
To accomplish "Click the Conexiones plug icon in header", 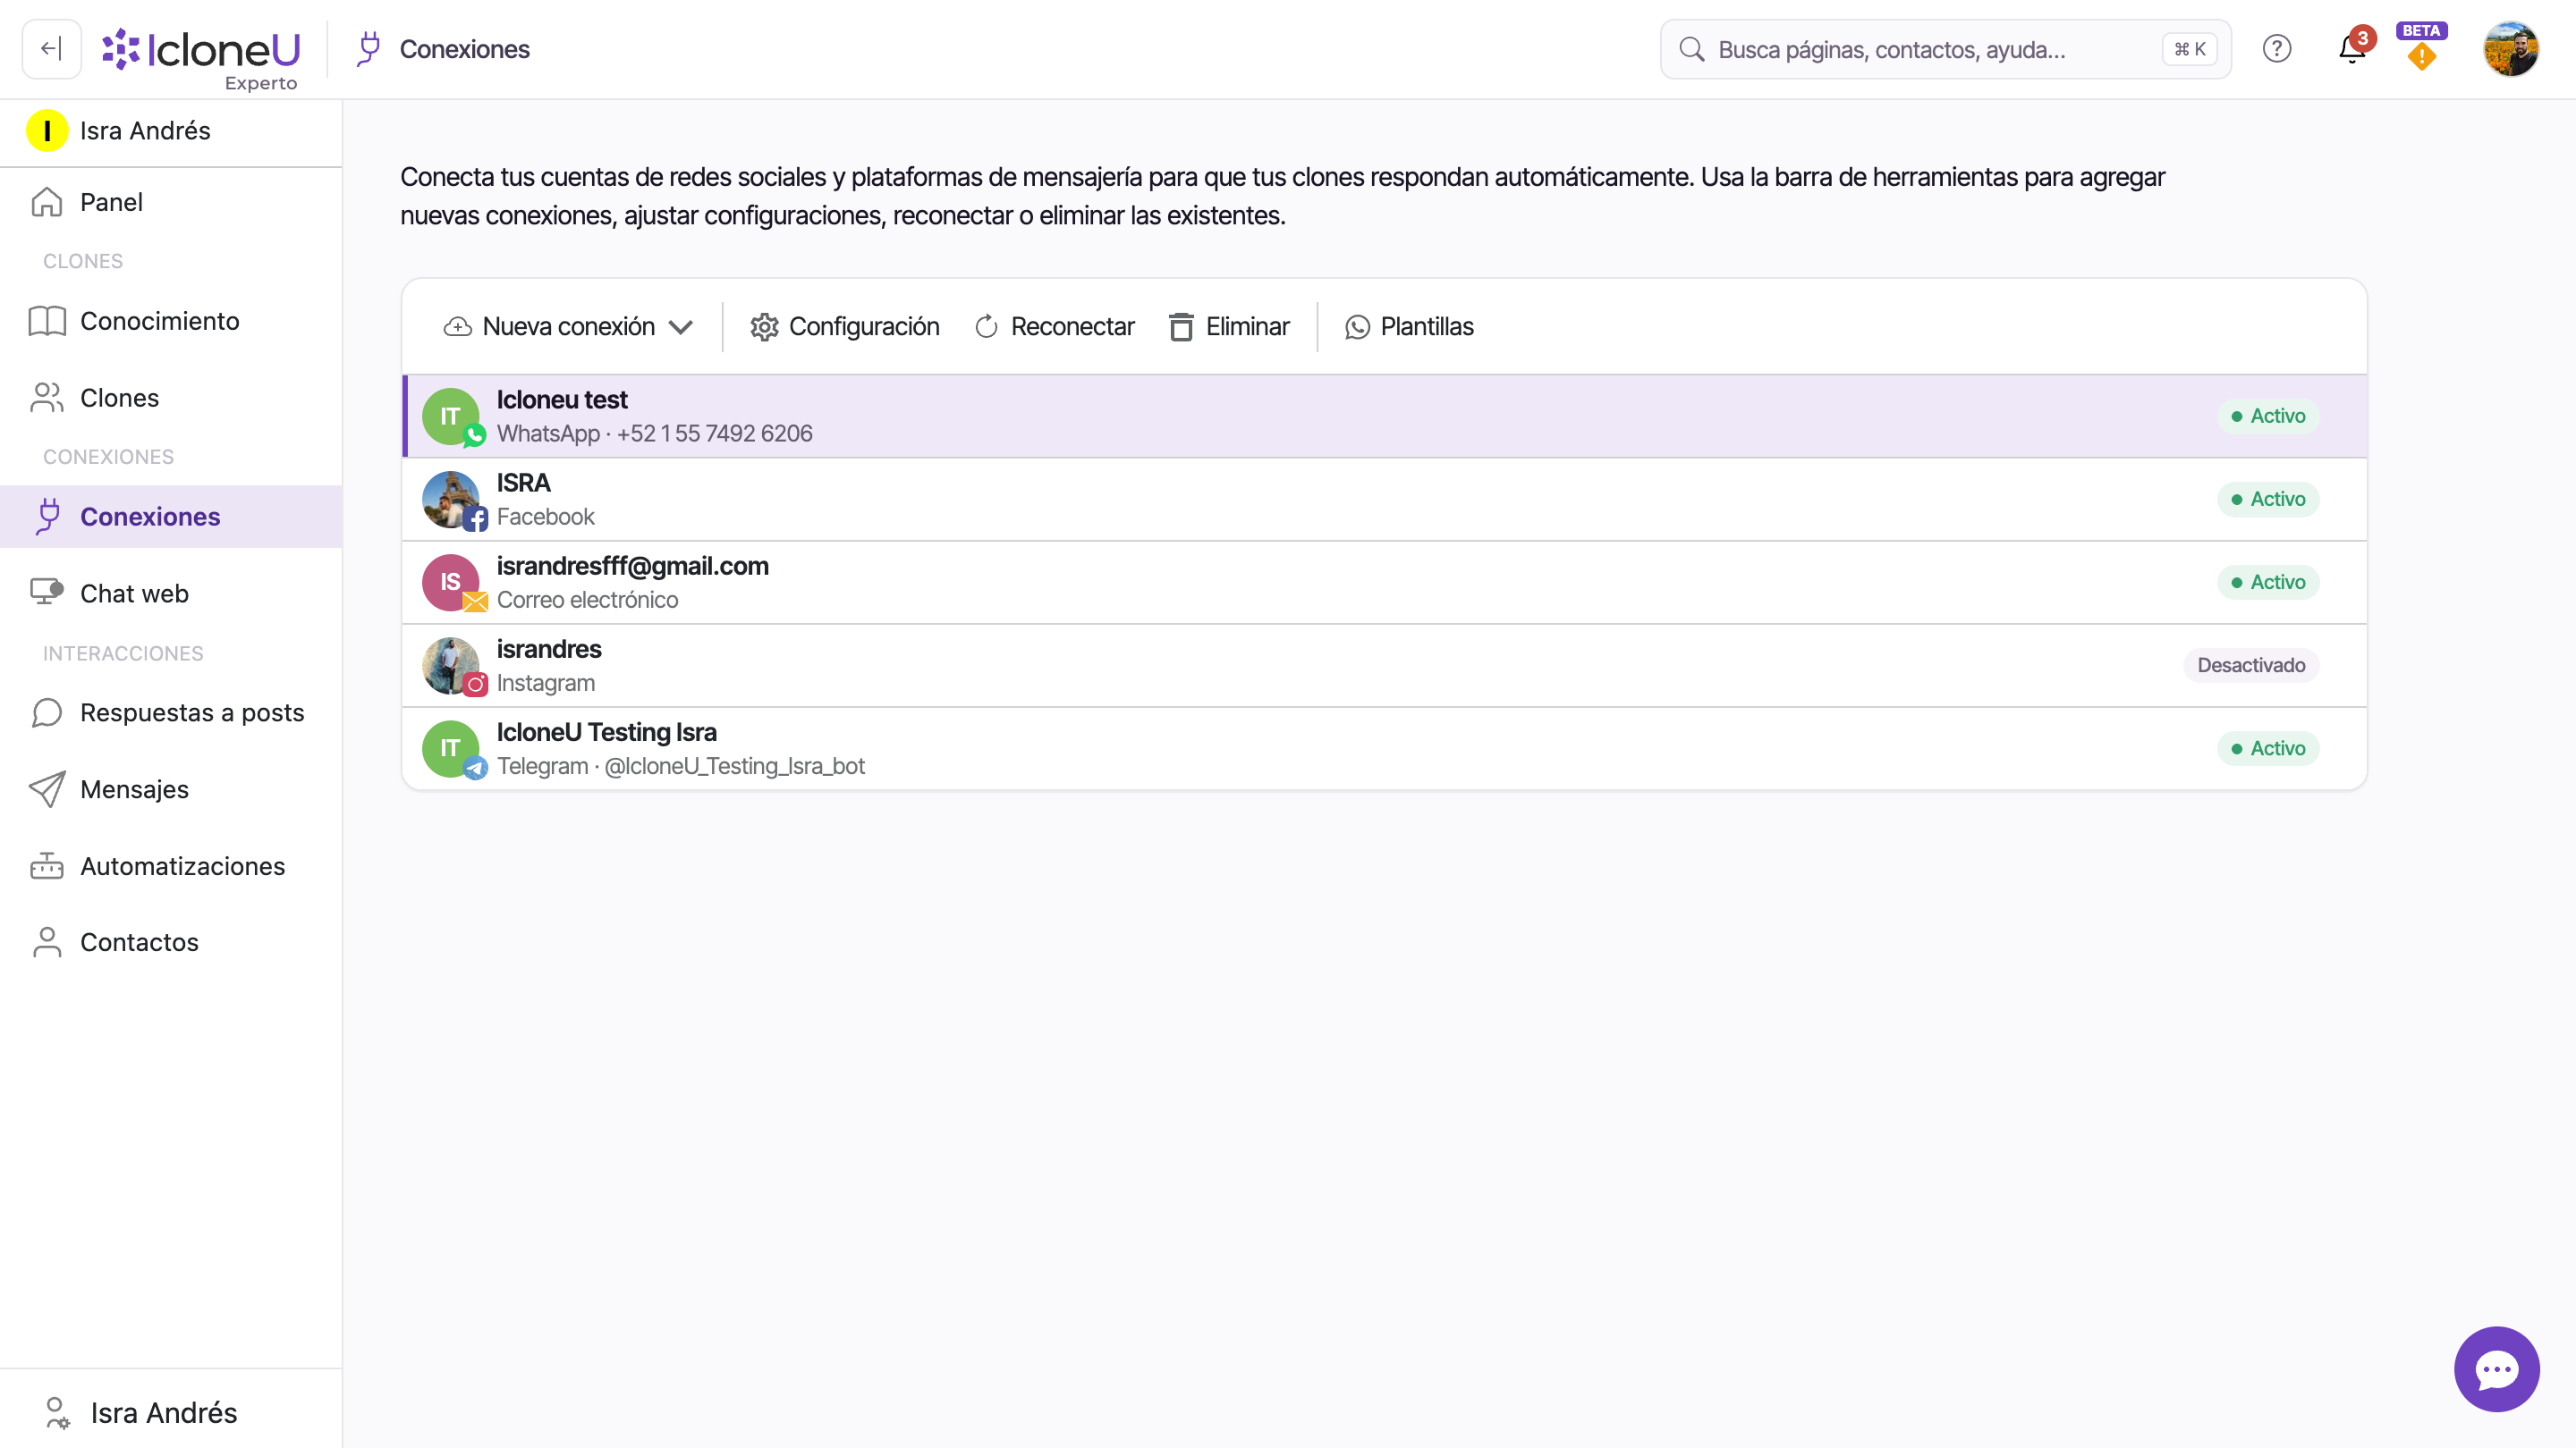I will 369,49.
